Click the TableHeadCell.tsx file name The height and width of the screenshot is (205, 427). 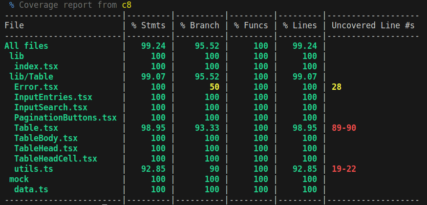coord(56,159)
